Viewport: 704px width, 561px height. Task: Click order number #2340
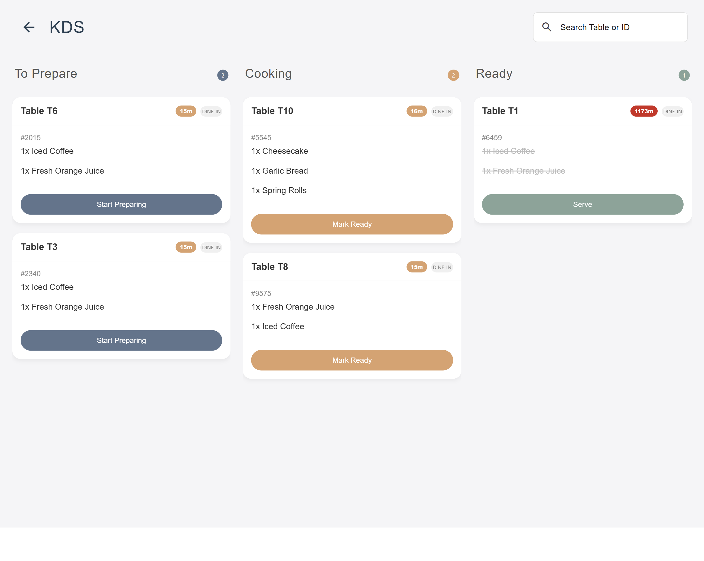[31, 274]
